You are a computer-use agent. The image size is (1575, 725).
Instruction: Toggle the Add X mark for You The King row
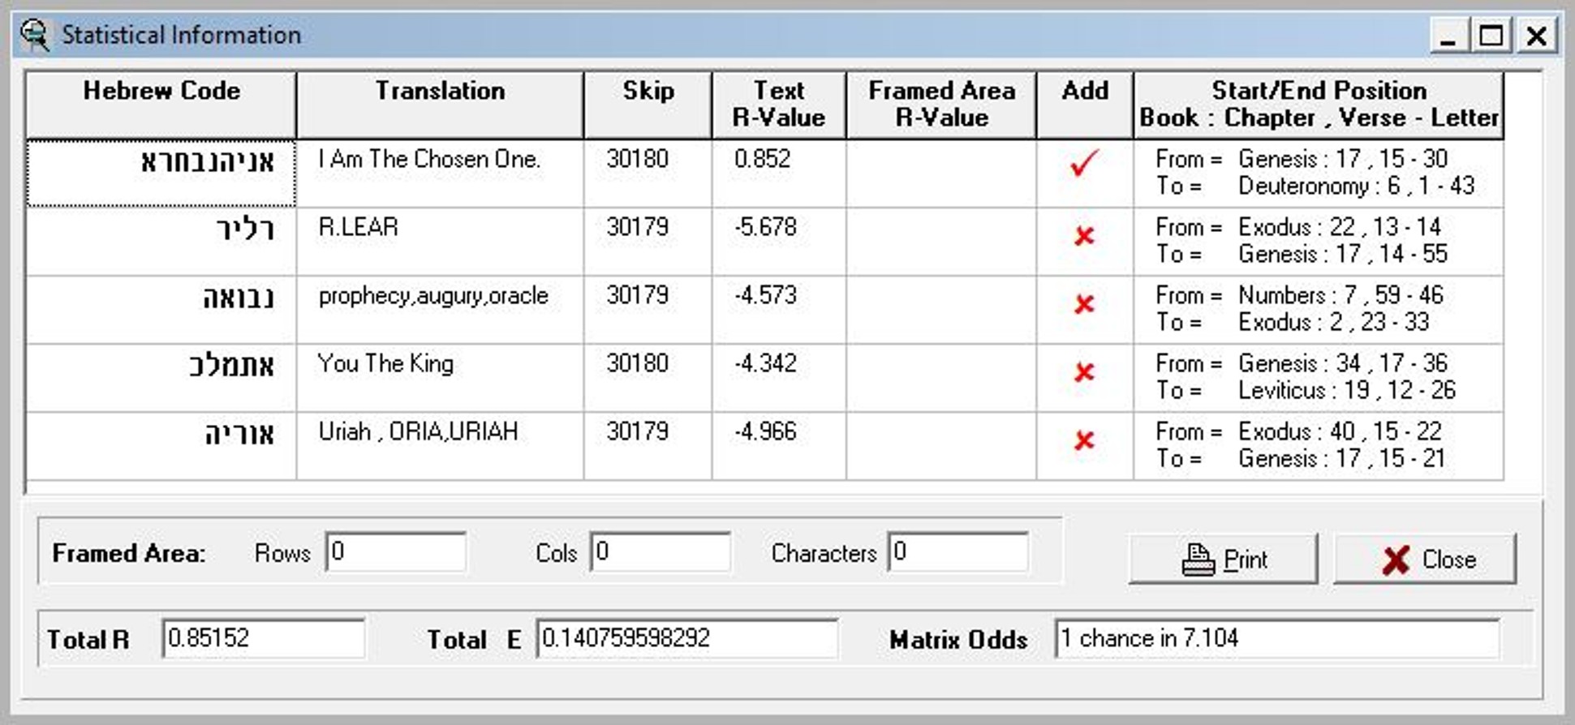[x=1084, y=372]
